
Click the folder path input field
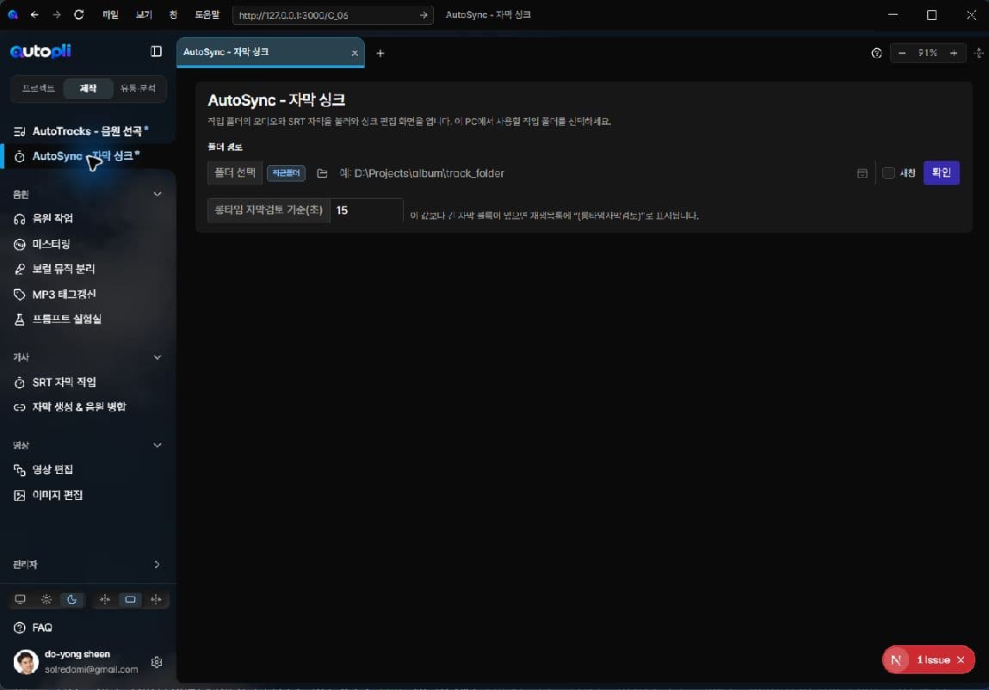tap(593, 174)
